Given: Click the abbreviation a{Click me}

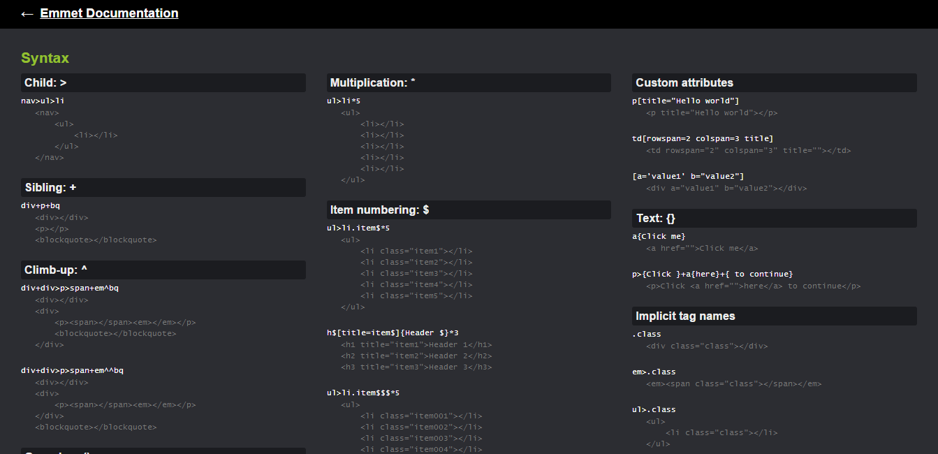Looking at the screenshot, I should tap(659, 236).
